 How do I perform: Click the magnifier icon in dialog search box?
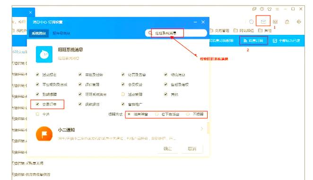(150, 33)
